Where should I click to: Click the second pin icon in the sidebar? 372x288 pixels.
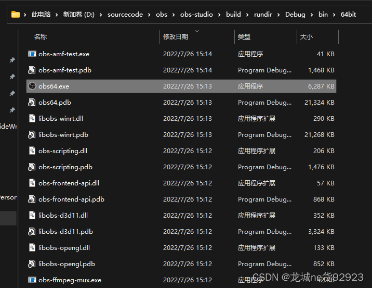pyautogui.click(x=12, y=77)
